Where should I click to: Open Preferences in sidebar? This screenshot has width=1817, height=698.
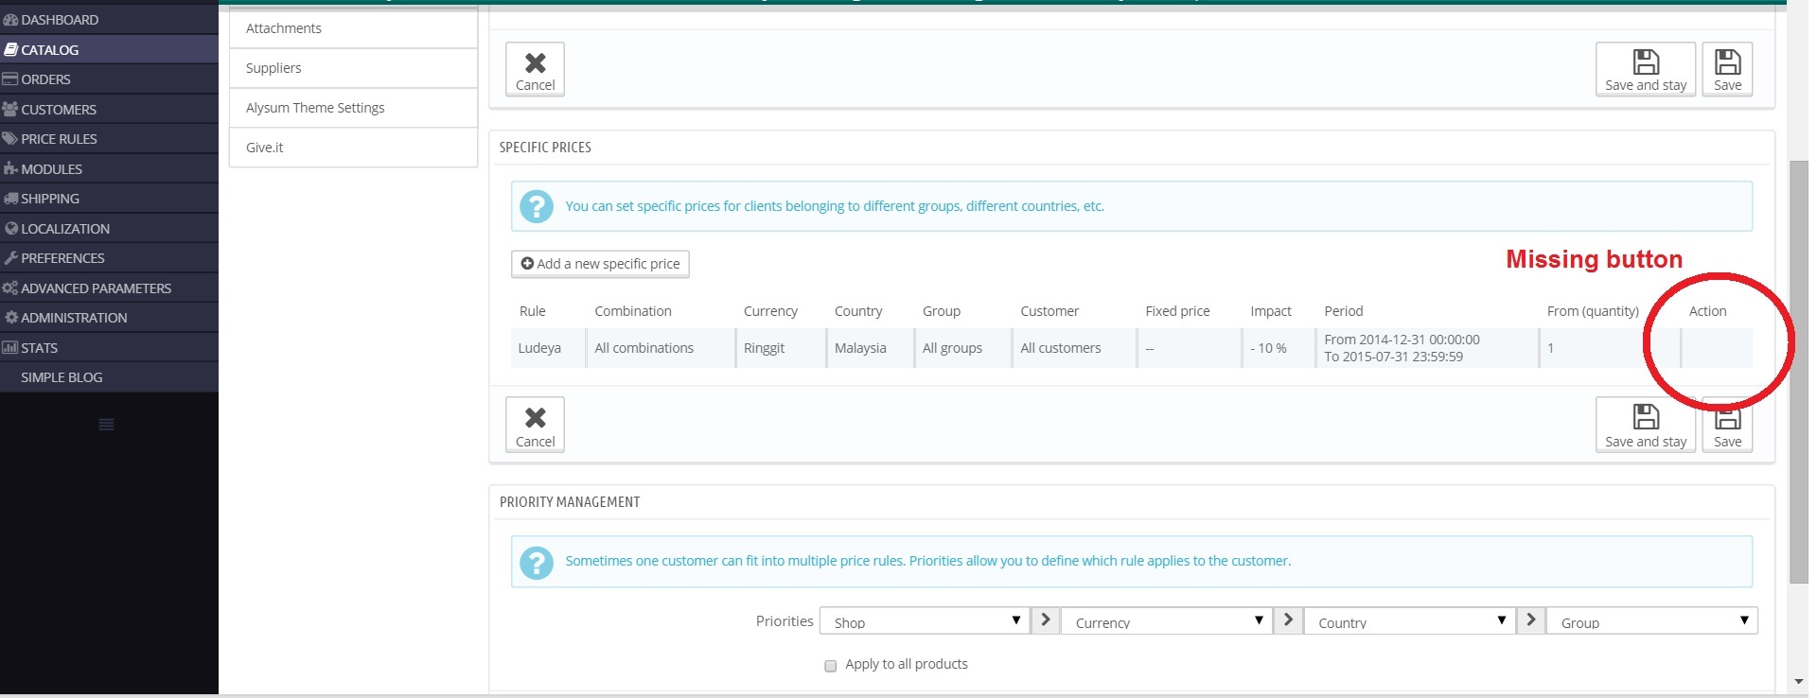click(x=109, y=258)
